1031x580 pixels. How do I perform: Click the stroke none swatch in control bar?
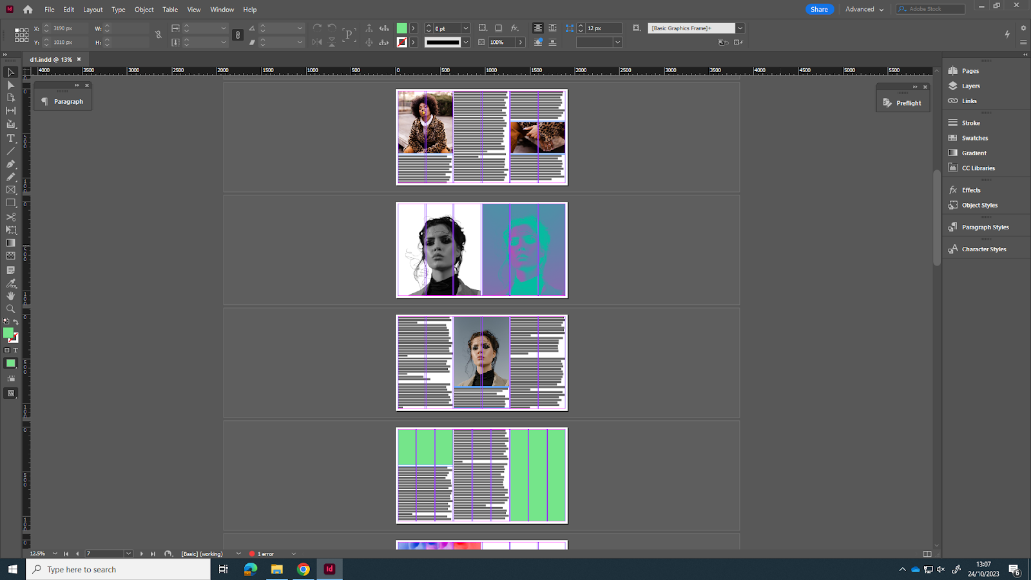coord(401,43)
